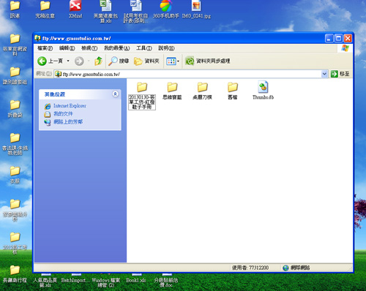The image size is (366, 291).
Task: Open the 檔案(F) menu
Action: coord(45,48)
